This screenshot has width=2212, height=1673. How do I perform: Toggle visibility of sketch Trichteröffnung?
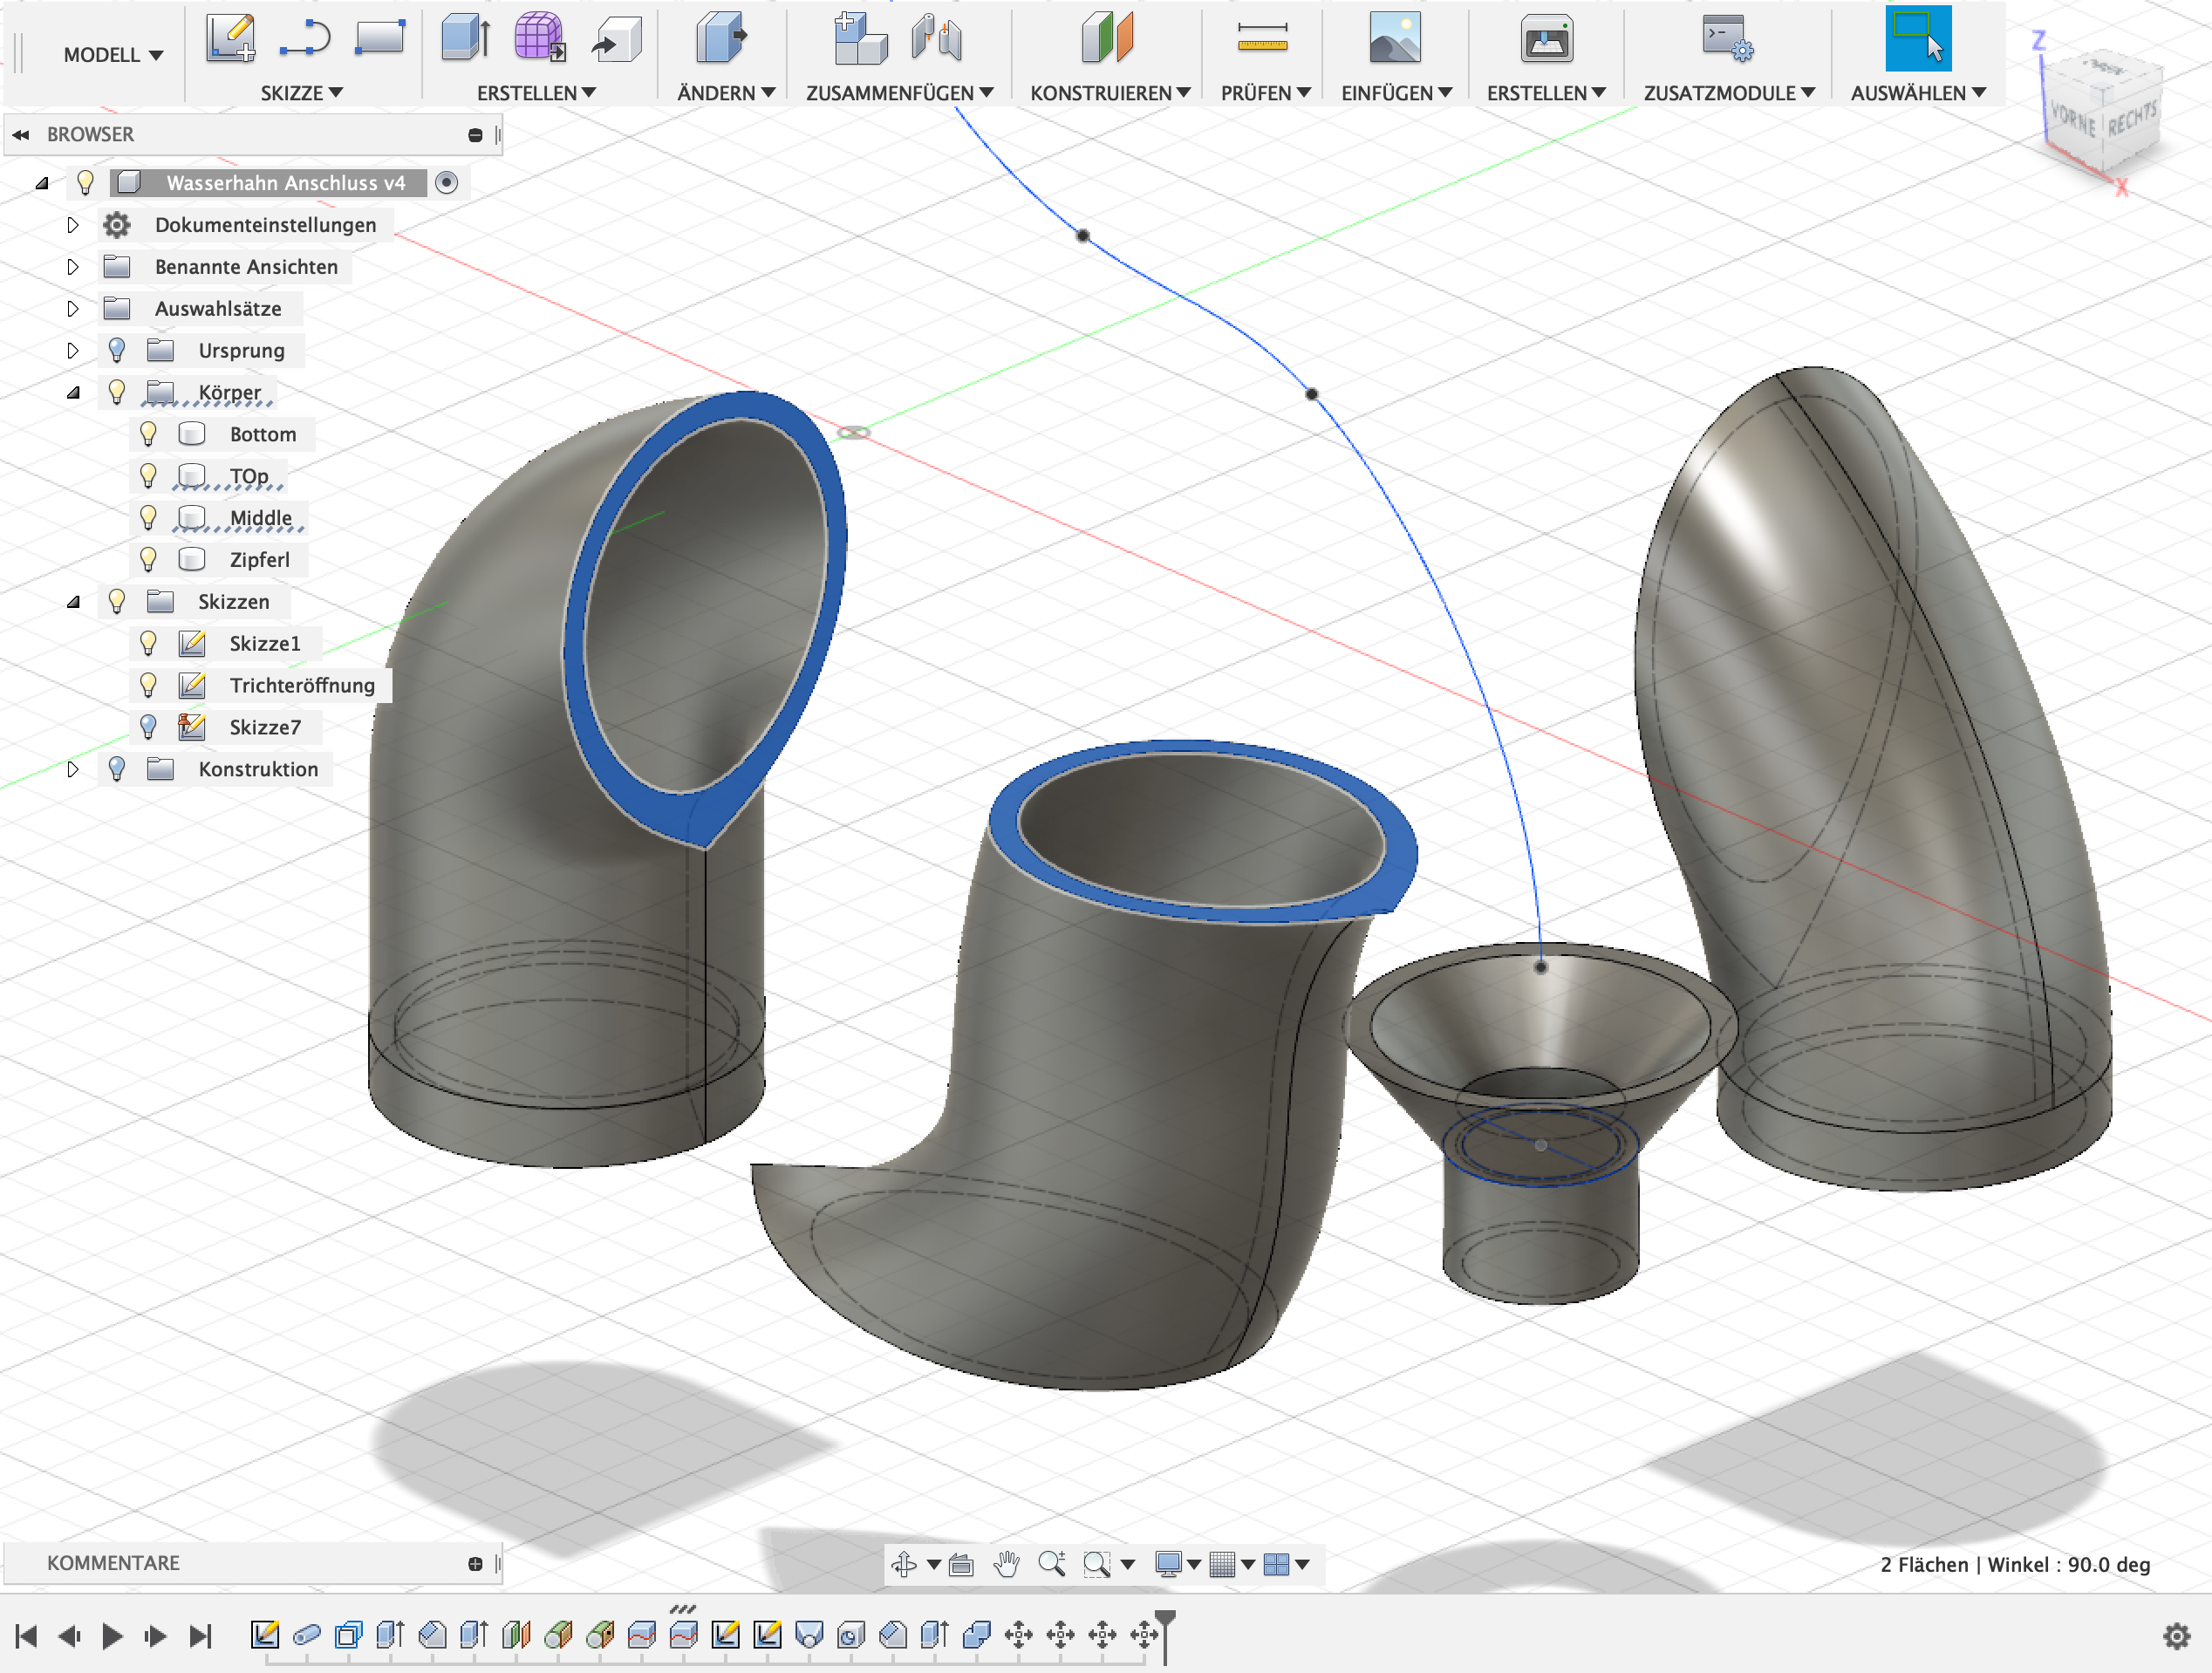point(150,685)
